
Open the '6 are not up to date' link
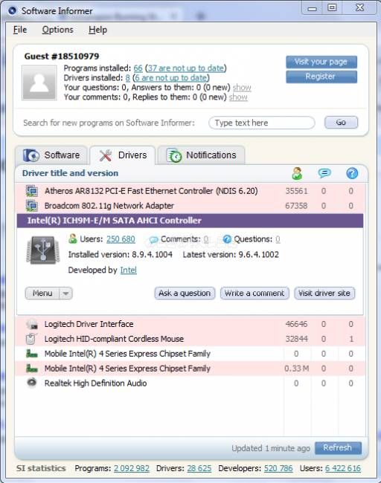coord(171,78)
